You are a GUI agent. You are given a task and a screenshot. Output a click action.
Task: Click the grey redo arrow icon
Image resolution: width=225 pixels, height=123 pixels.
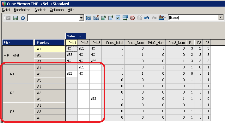154,18
